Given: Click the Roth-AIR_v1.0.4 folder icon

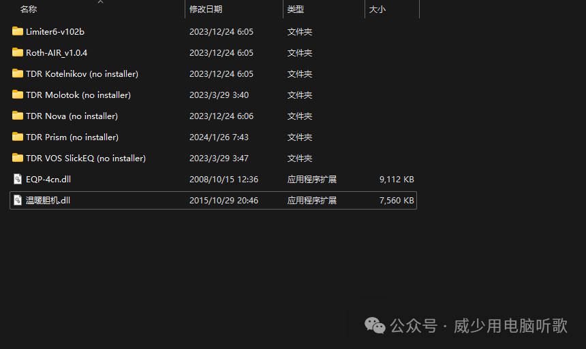Looking at the screenshot, I should coord(18,52).
